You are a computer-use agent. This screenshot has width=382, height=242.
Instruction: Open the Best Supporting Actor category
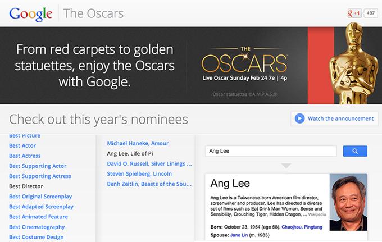point(38,166)
